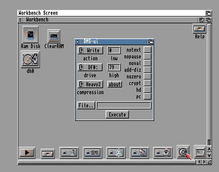This screenshot has width=219, height=172.
Task: Open the DEMO drawer in the dock
Action: click(x=92, y=153)
